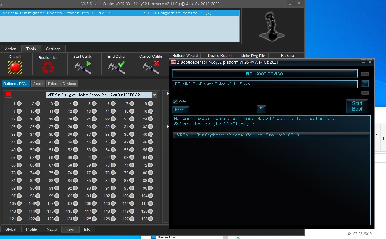Screen dimensions: 386x239
Task: Switch to the Axes1 tab
Action: click(39, 84)
